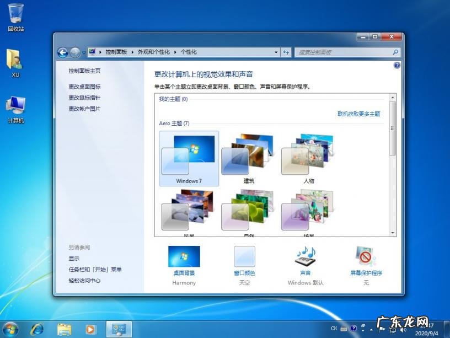Select the 人物 (Characters) theme
Image resolution: width=450 pixels, height=338 pixels.
point(309,158)
